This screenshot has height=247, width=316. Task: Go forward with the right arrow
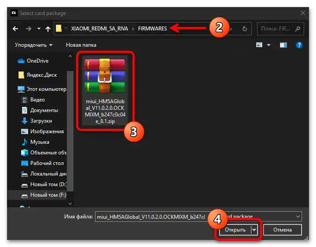click(x=29, y=29)
